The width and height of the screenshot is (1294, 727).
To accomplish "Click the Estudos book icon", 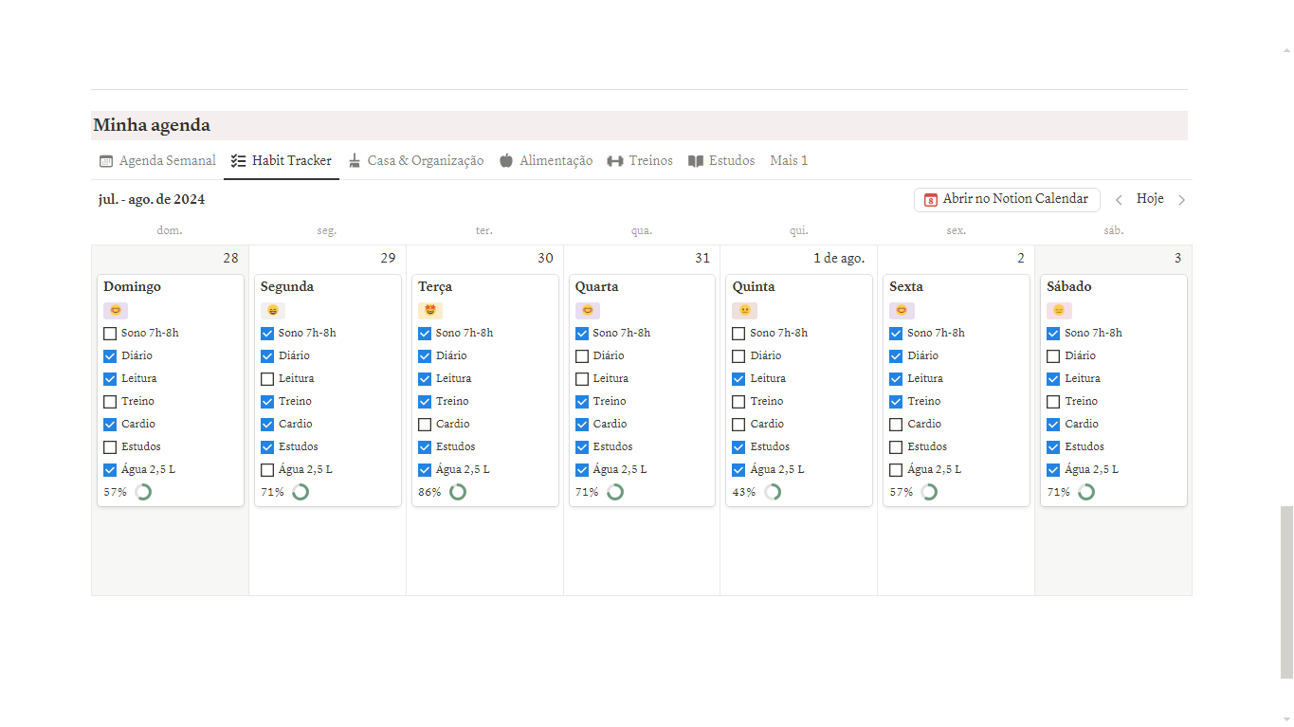I will click(696, 161).
